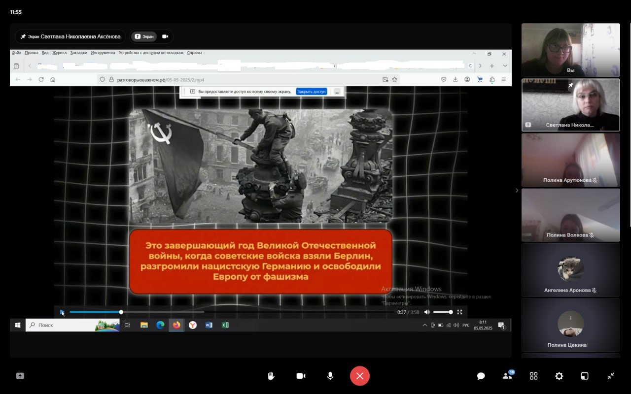Open File Explorer from the taskbar

144,325
